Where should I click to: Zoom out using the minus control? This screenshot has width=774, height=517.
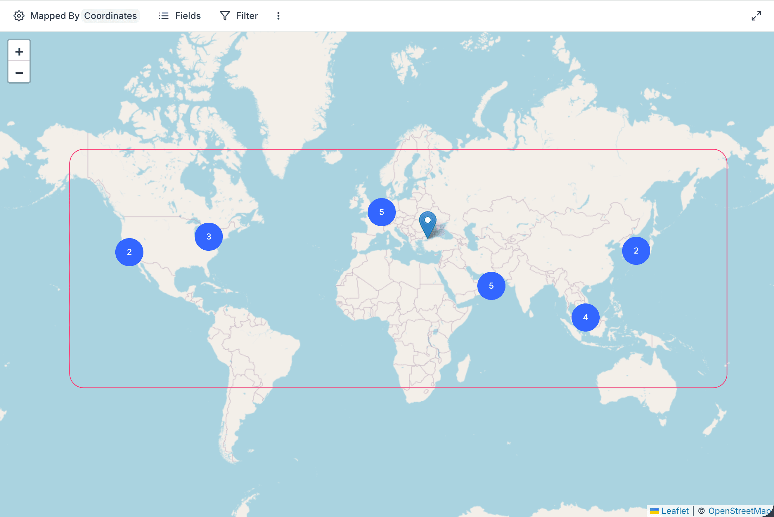click(x=19, y=73)
